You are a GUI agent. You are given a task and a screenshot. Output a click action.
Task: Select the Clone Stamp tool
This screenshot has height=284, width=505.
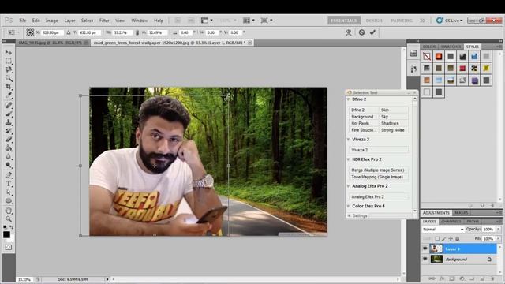tap(9, 122)
